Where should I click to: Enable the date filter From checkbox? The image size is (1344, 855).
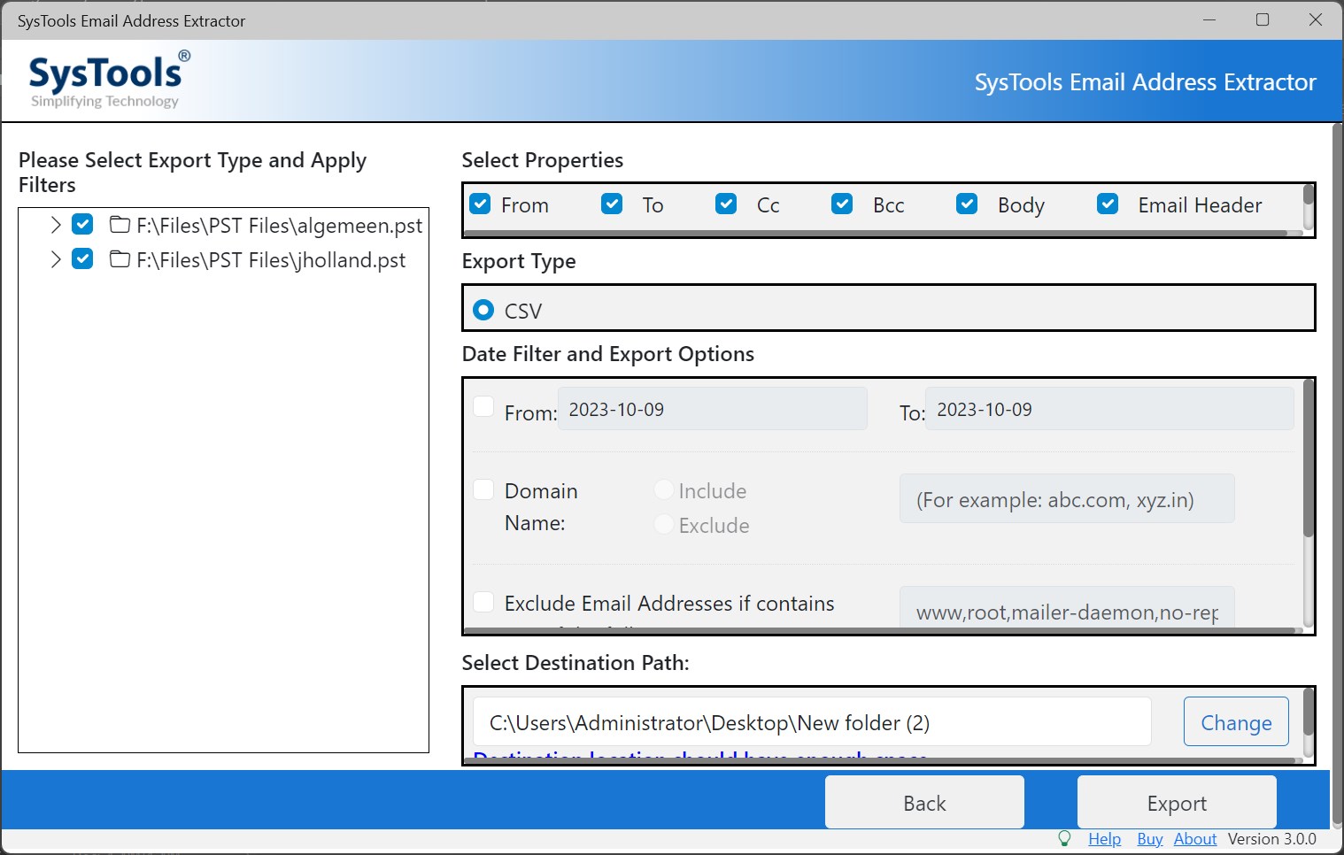[483, 406]
